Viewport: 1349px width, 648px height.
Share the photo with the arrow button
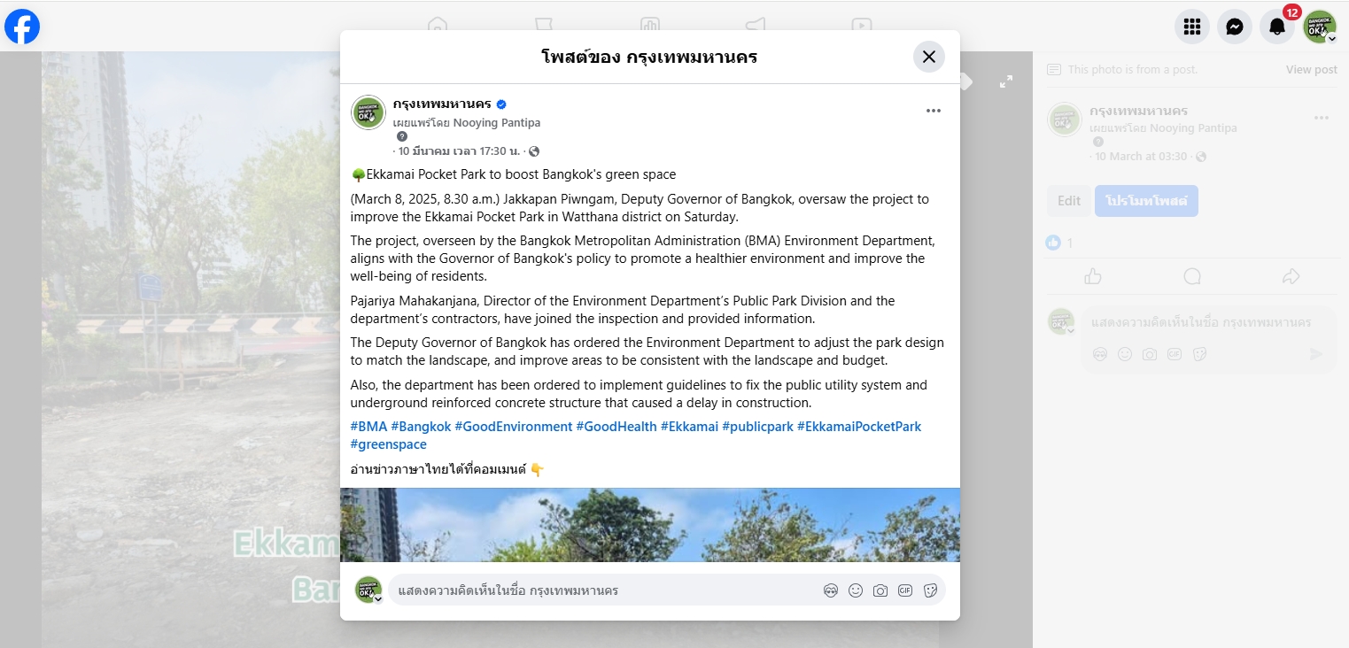point(1291,276)
